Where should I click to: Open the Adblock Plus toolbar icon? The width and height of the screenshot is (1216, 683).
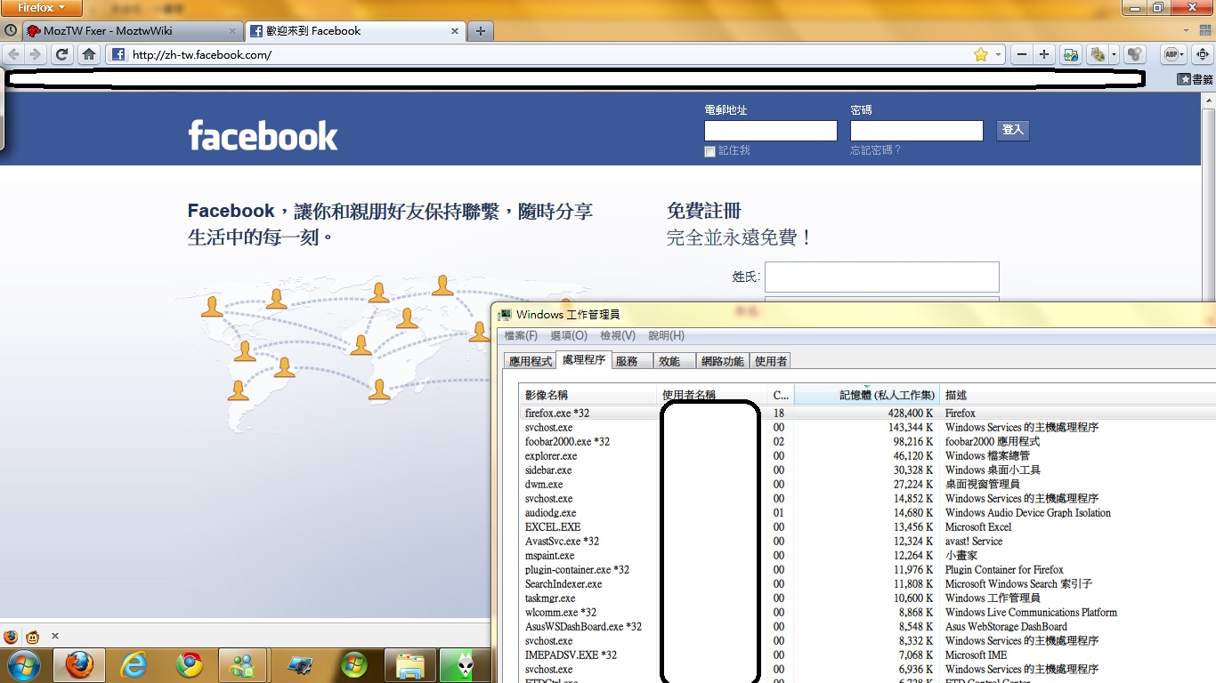(x=1171, y=54)
